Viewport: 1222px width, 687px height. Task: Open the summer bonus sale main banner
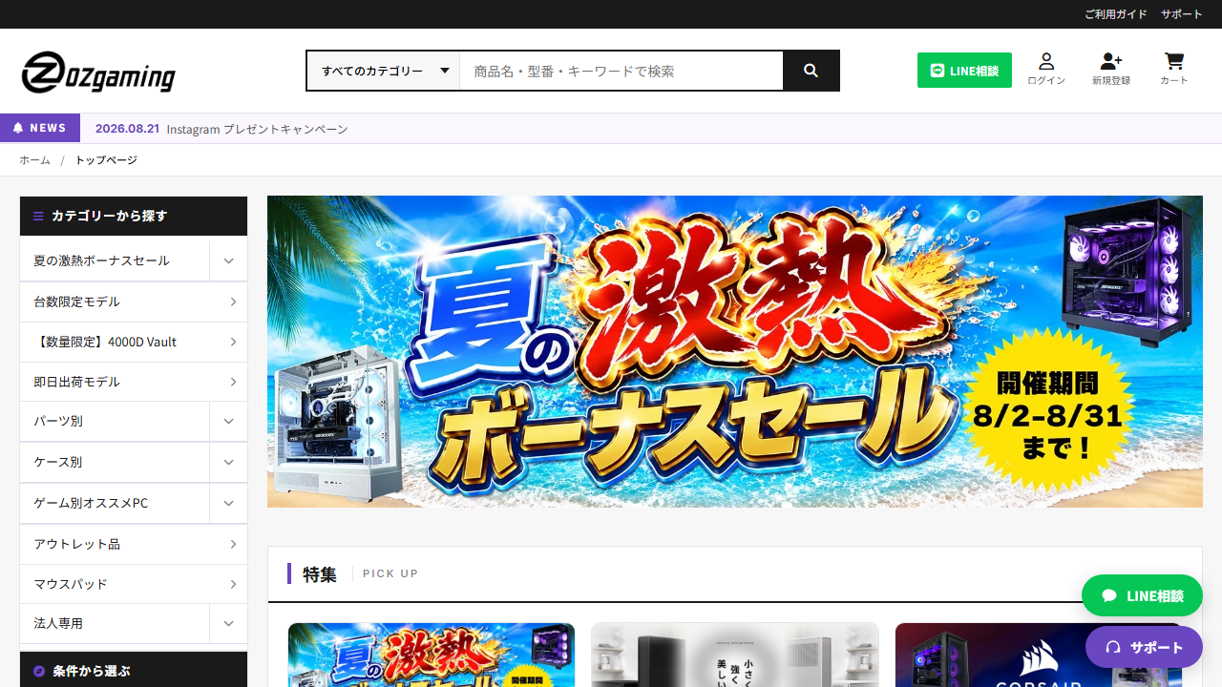(x=735, y=351)
